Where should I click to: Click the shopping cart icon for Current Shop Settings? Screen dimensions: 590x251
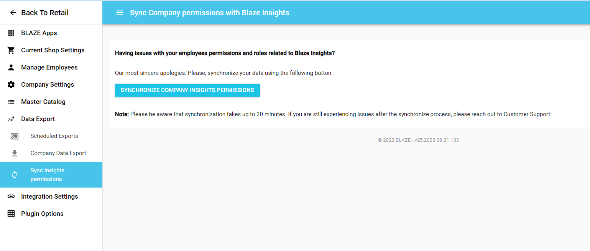click(x=11, y=50)
